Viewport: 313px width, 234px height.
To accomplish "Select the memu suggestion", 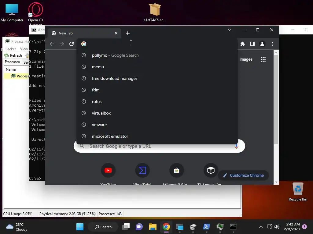I will tap(157, 67).
